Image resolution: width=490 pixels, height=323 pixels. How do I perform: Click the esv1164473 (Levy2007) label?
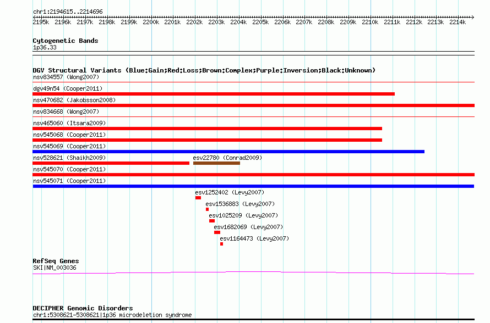pyautogui.click(x=254, y=238)
